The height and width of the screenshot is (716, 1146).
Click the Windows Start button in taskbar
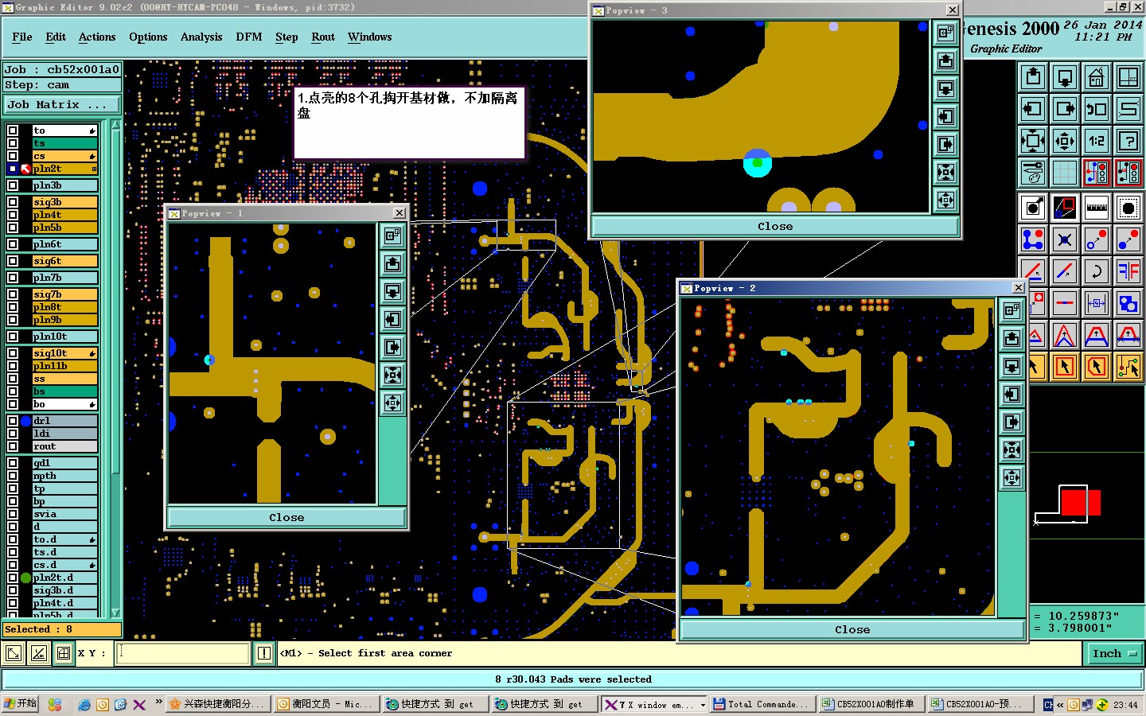21,704
